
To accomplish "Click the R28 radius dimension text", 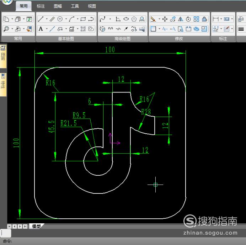I will (146, 112).
